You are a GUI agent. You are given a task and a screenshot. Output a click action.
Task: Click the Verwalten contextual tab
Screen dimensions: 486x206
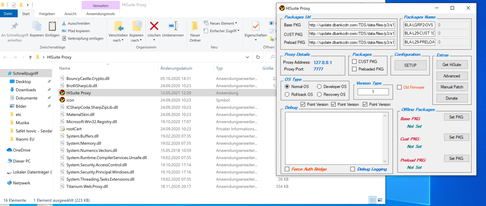click(x=100, y=6)
